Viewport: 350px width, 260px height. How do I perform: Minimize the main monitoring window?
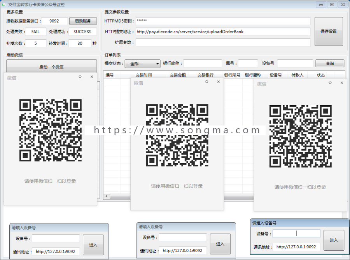321,4
